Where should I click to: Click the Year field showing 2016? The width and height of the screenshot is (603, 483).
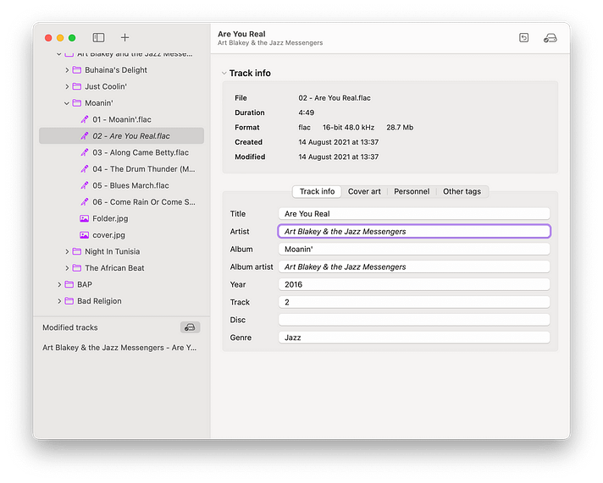[414, 284]
